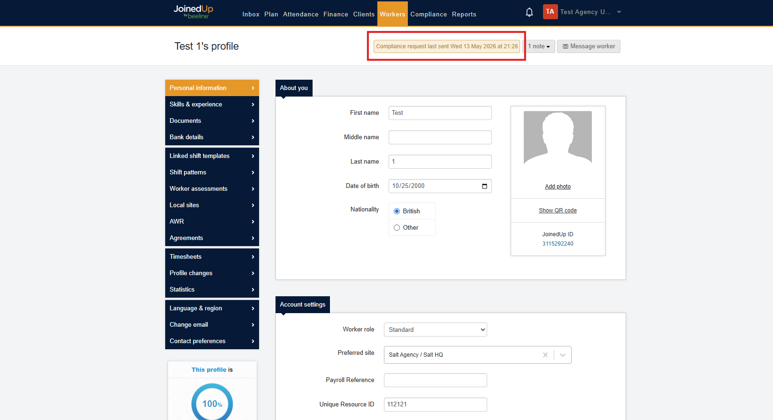The image size is (773, 420).
Task: Click the Payroll Reference field
Action: click(x=435, y=380)
